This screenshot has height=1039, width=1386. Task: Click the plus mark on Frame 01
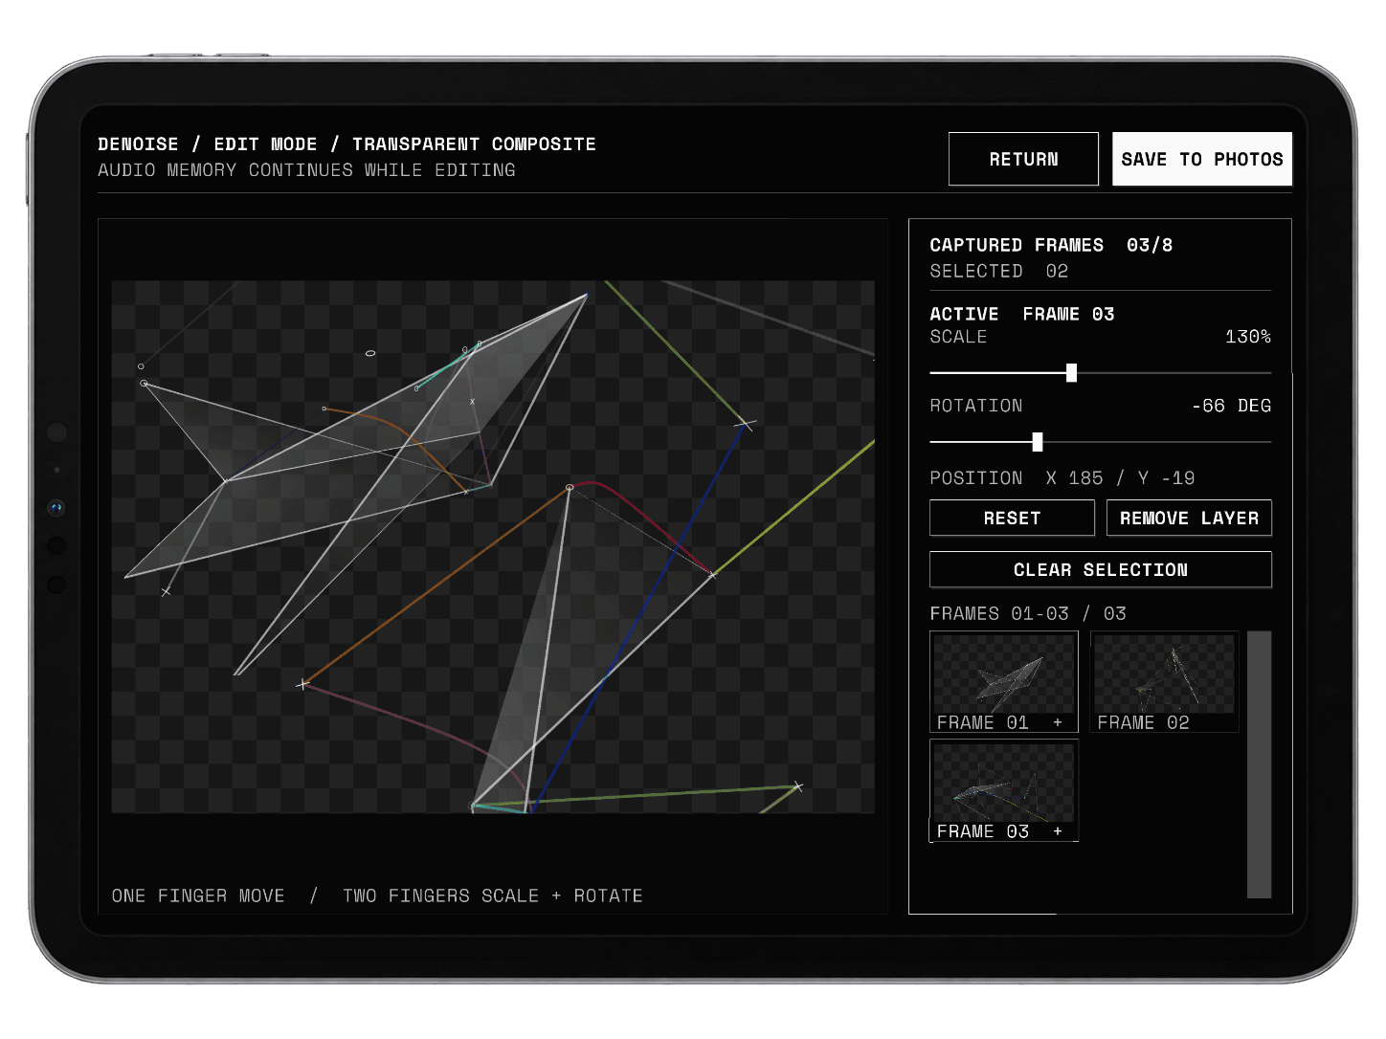[x=1058, y=722]
